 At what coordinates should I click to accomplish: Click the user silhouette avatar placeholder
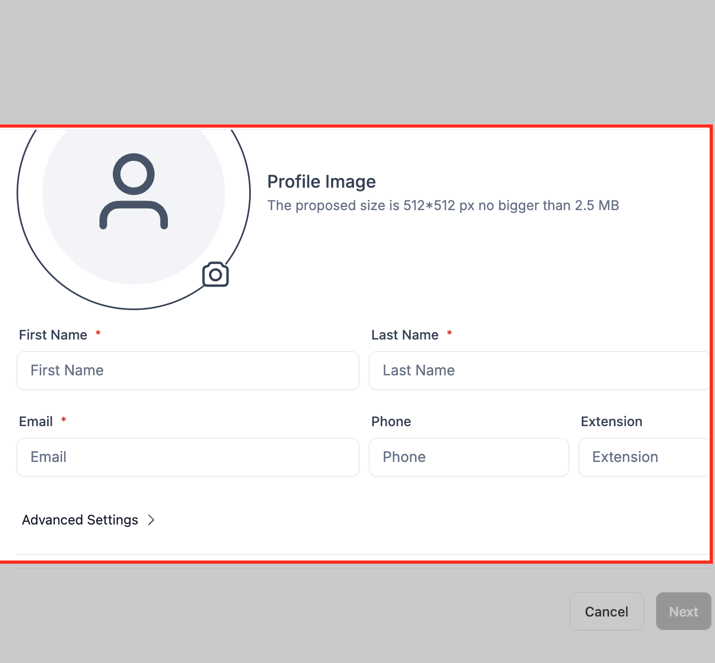tap(134, 191)
